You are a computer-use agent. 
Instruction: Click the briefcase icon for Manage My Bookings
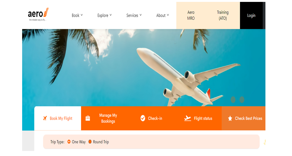tap(88, 118)
